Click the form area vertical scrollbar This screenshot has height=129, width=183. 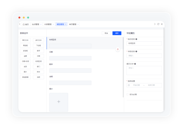point(123,68)
